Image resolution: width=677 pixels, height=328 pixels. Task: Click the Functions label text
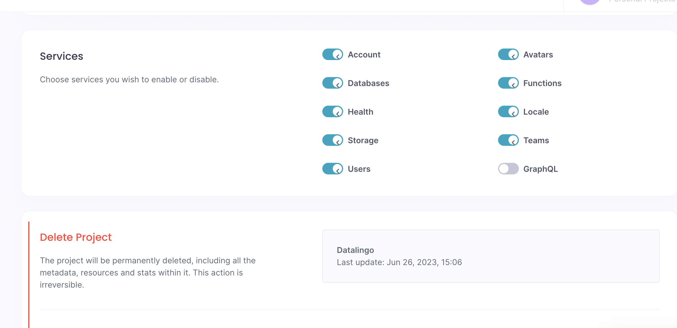coord(542,83)
